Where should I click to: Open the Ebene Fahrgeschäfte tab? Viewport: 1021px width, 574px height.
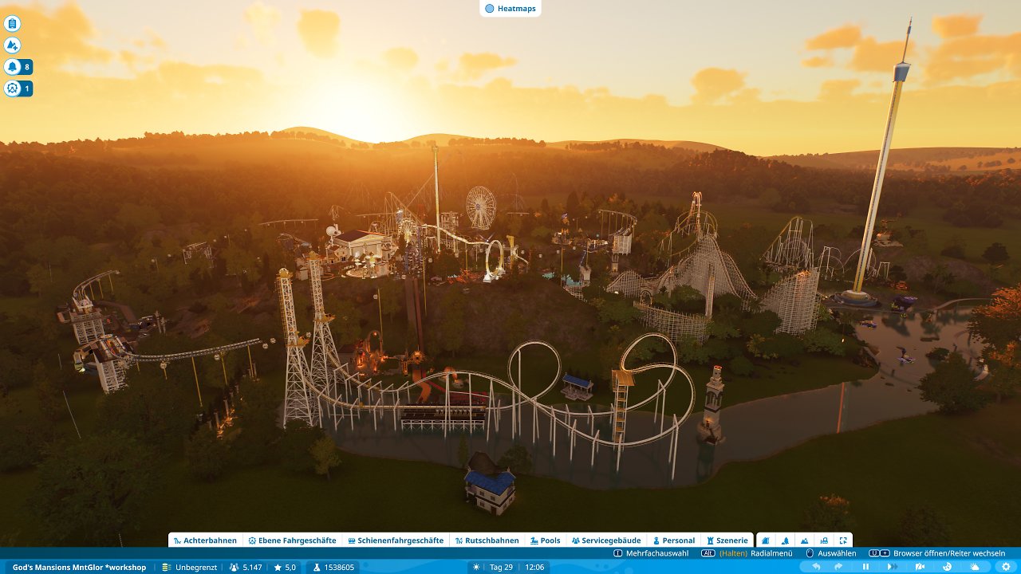292,541
